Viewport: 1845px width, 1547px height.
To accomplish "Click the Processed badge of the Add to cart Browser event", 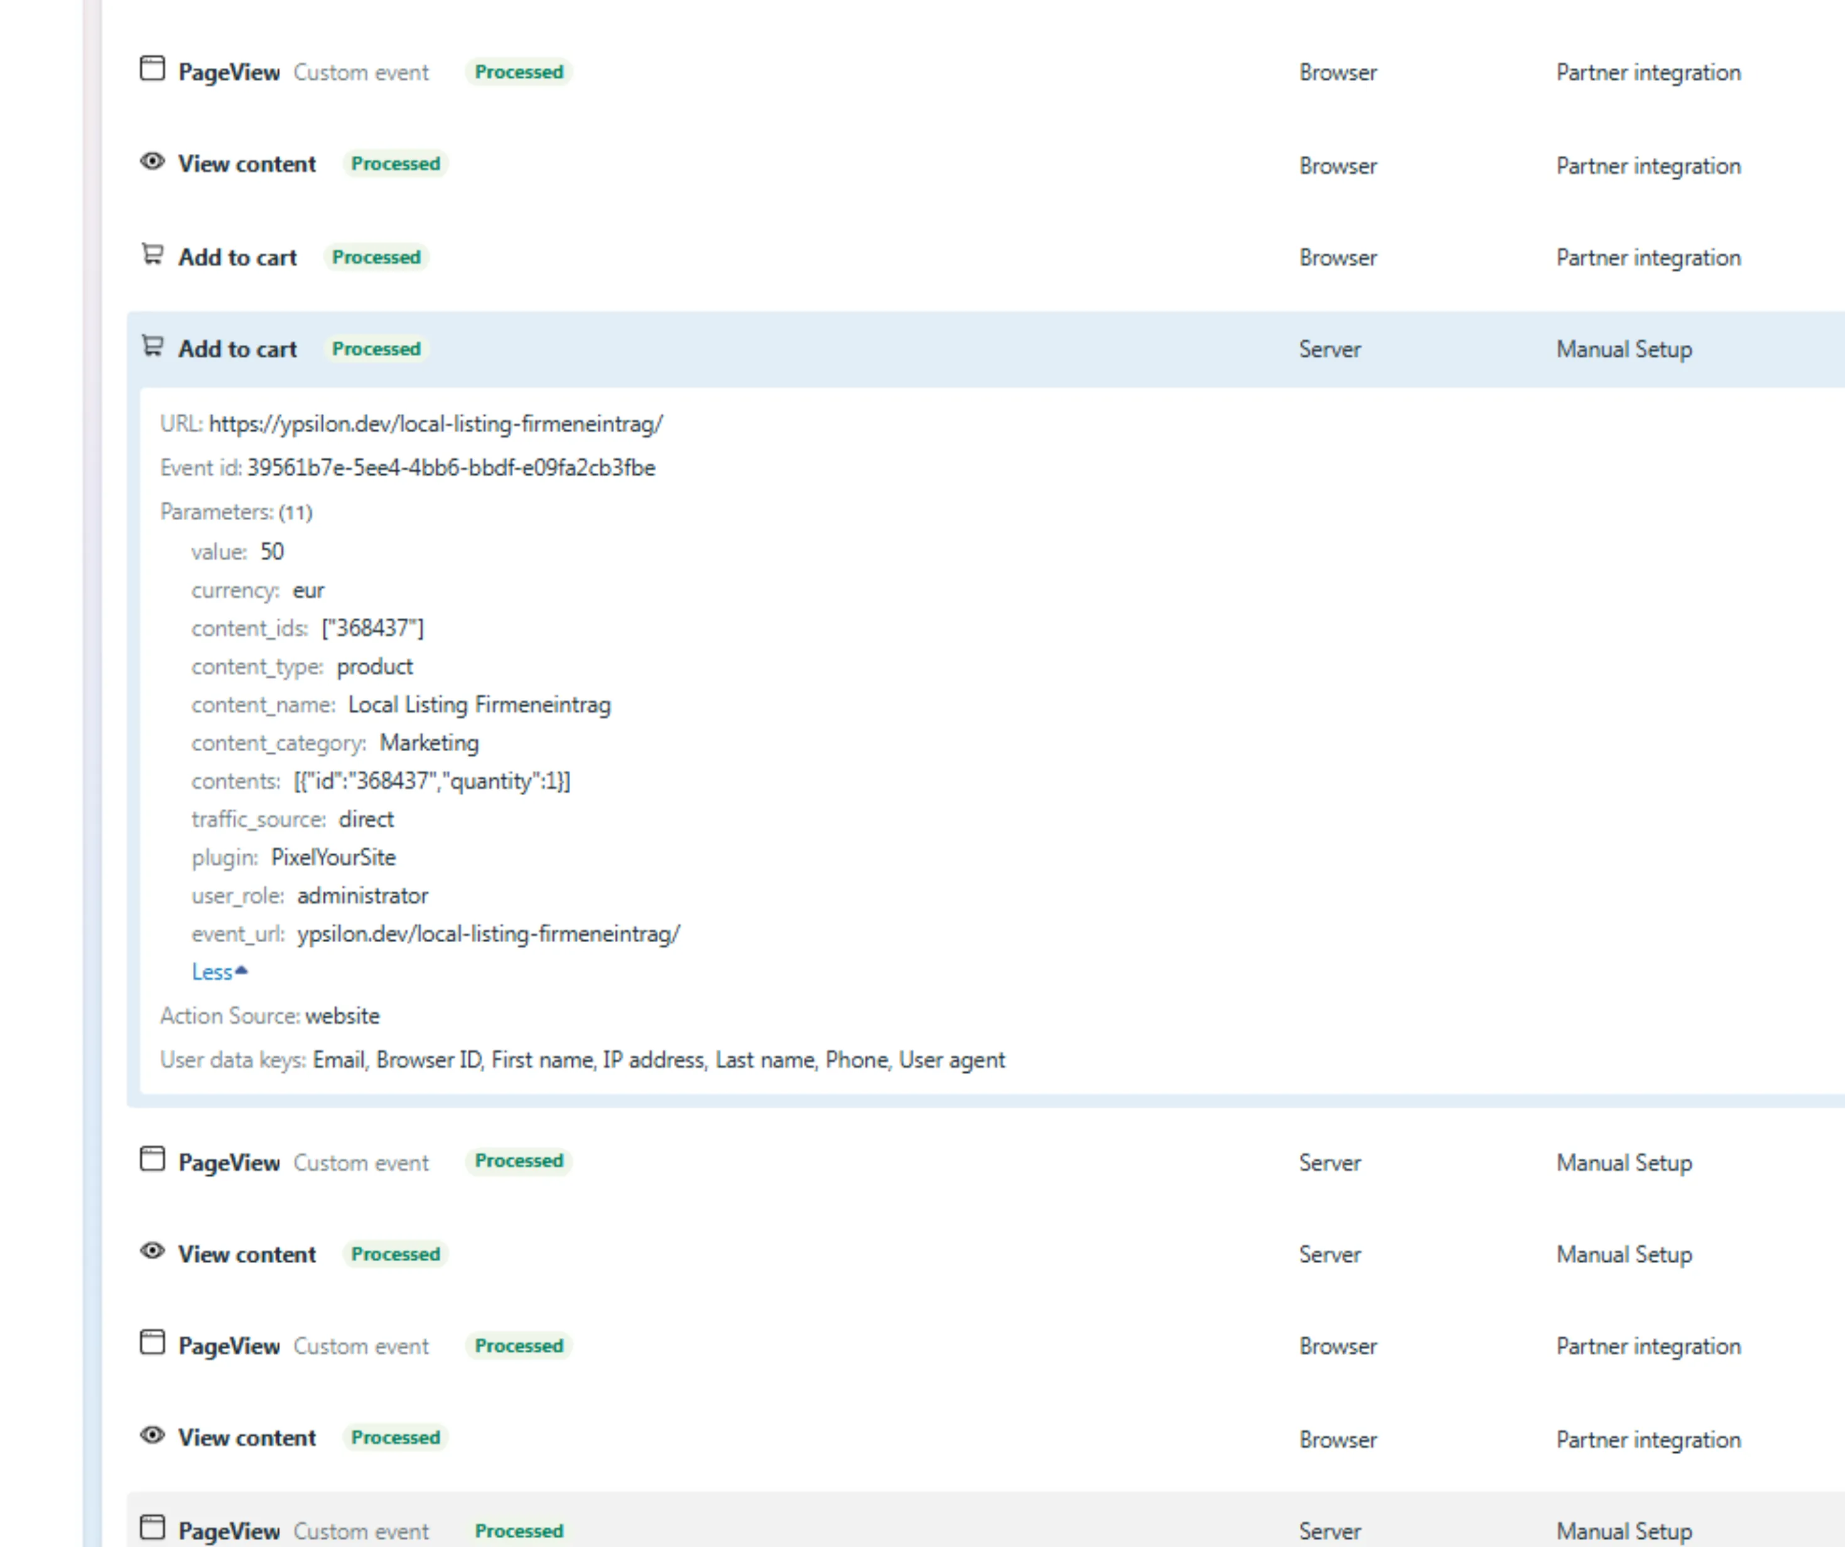I will [x=376, y=258].
